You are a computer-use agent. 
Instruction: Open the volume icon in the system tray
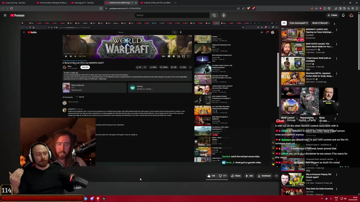pos(345,199)
